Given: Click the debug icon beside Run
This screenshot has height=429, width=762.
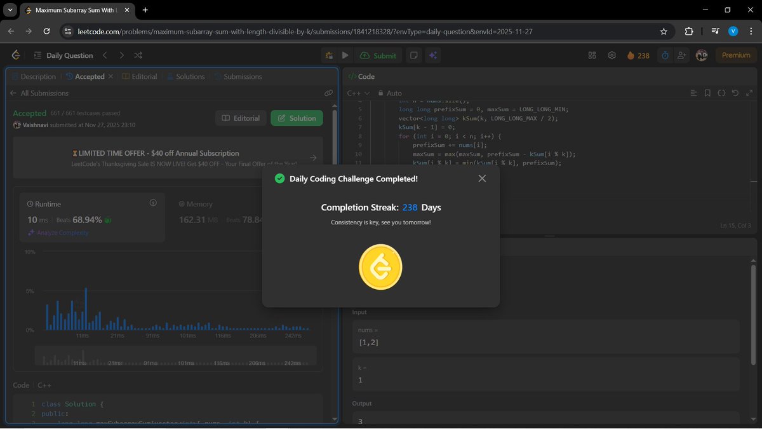Looking at the screenshot, I should tap(329, 55).
